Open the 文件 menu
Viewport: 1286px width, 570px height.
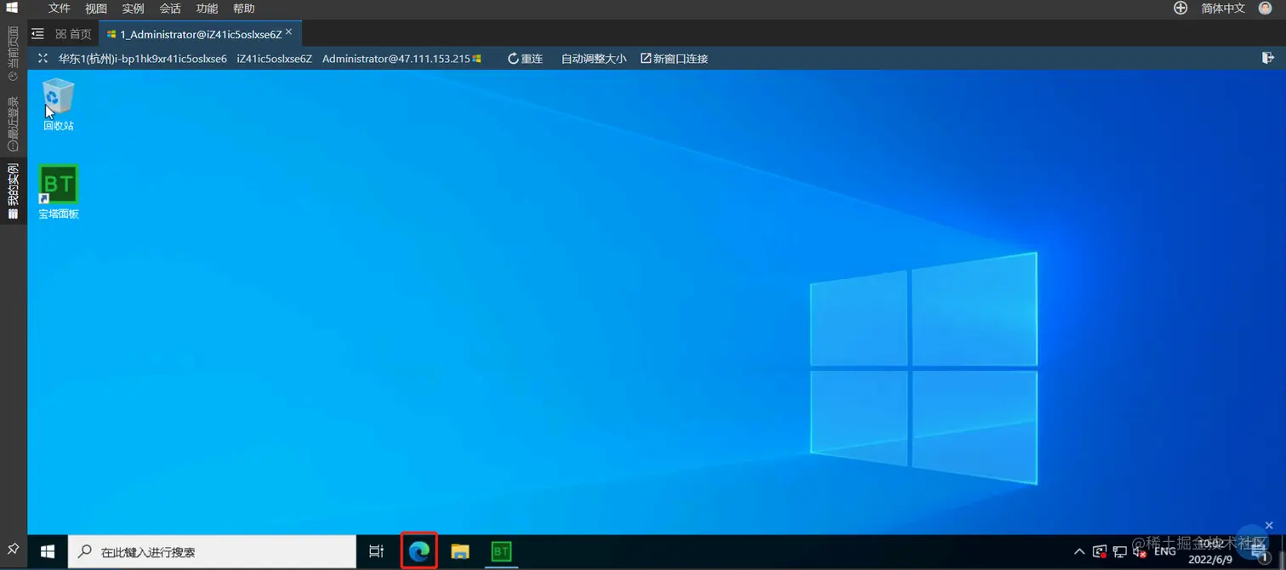[60, 9]
